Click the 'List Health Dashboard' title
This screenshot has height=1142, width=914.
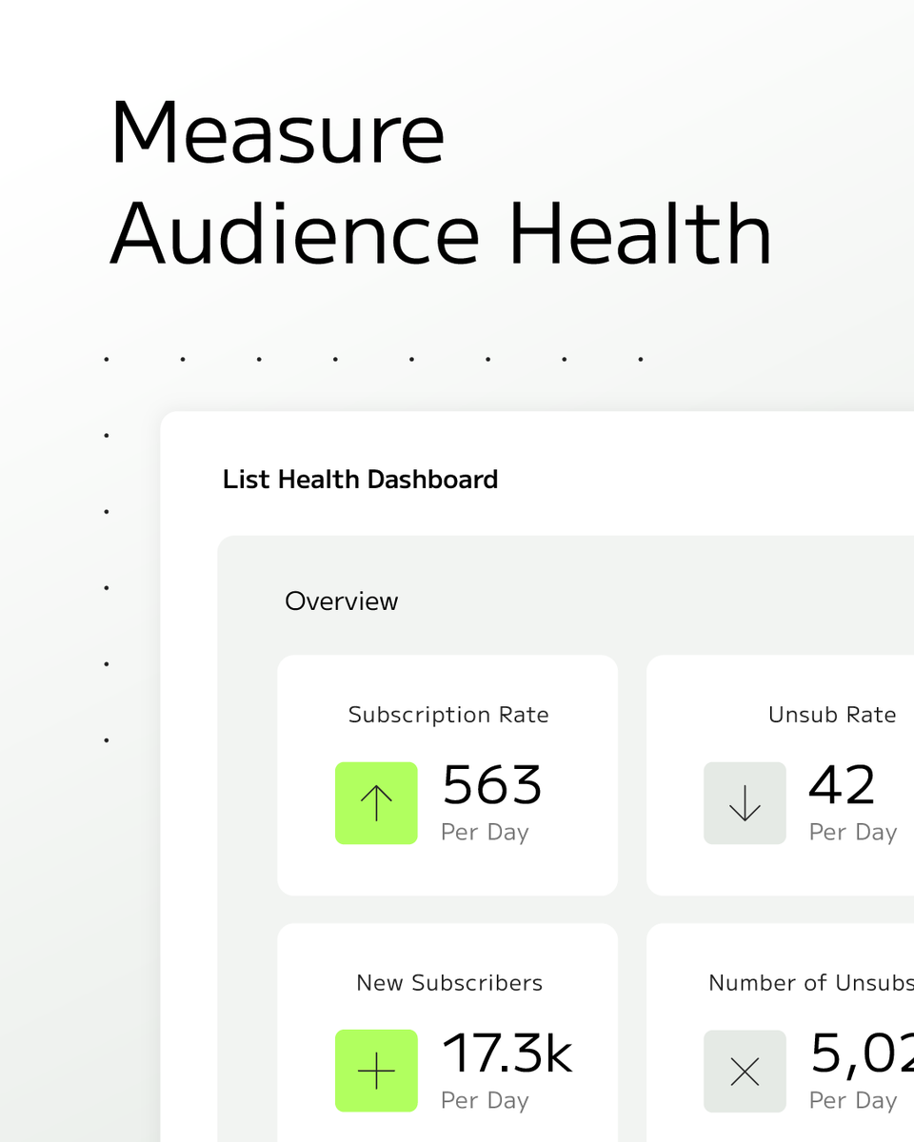coord(360,479)
